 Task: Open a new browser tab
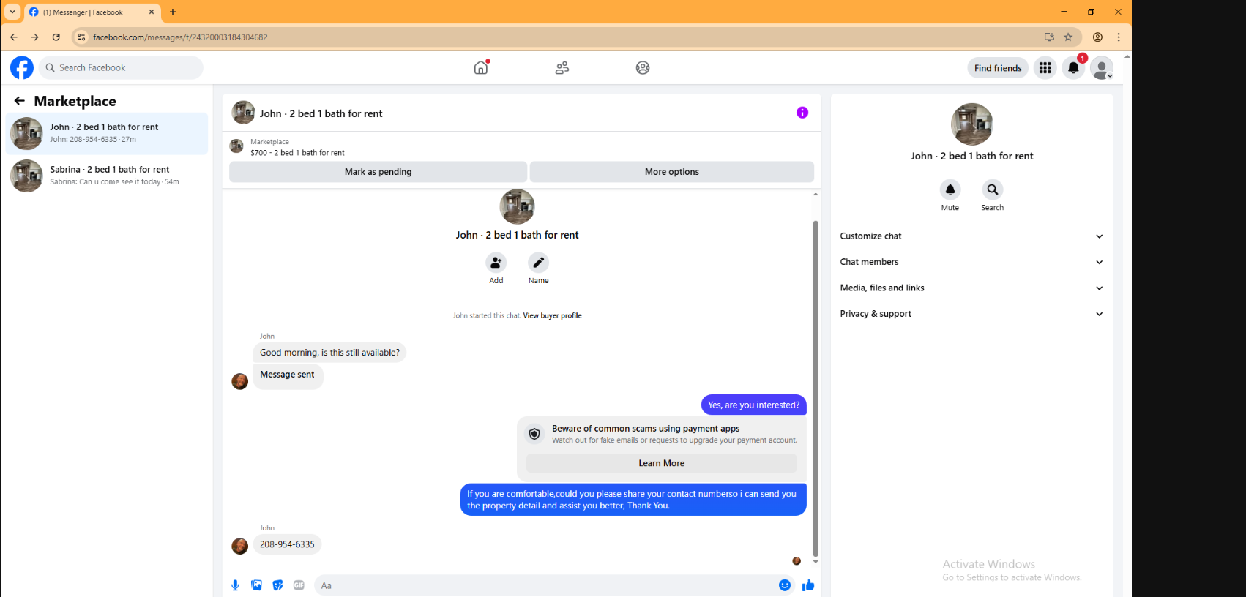173,12
